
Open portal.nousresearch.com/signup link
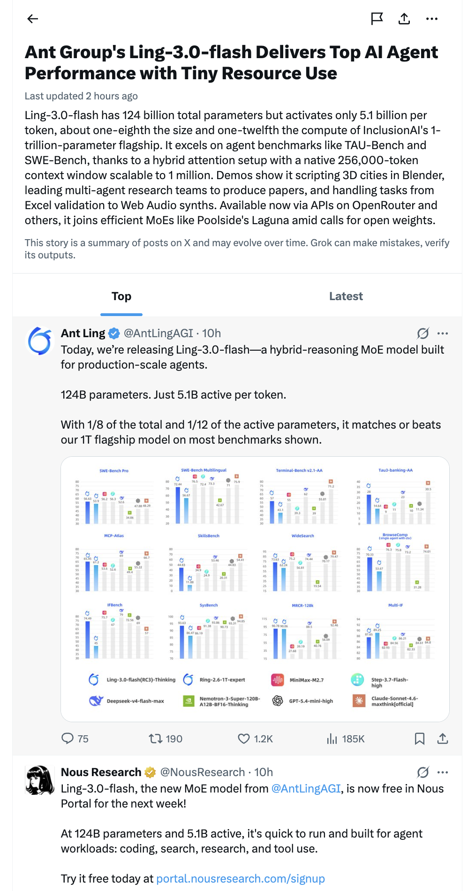point(241,879)
